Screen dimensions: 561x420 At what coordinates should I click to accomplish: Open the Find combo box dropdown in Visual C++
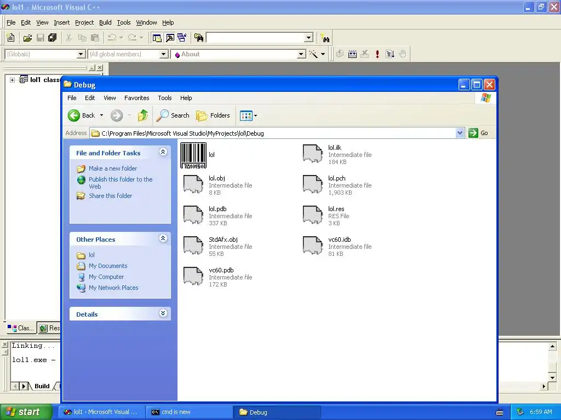[x=309, y=38]
